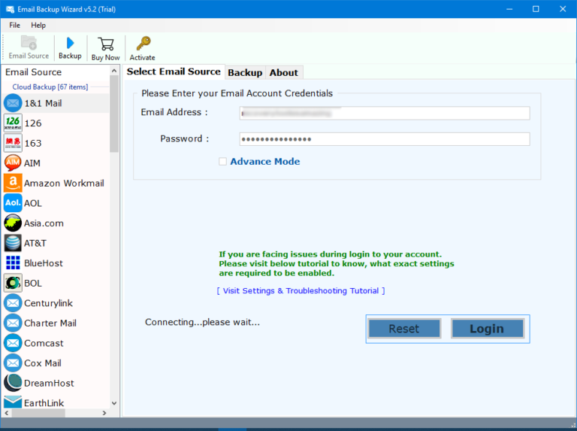
Task: Choose the AOL icon in source list
Action: (x=13, y=203)
